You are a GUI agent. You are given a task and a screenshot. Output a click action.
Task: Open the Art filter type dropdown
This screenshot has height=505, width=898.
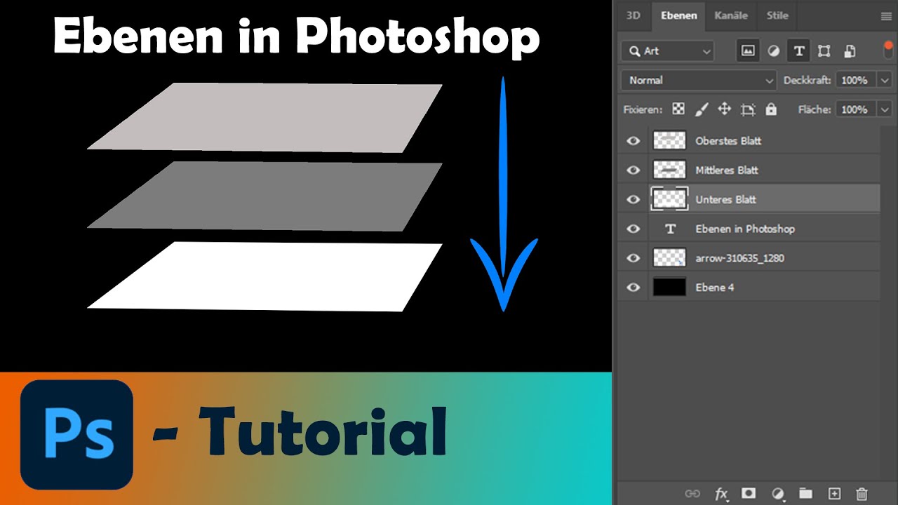pos(668,51)
